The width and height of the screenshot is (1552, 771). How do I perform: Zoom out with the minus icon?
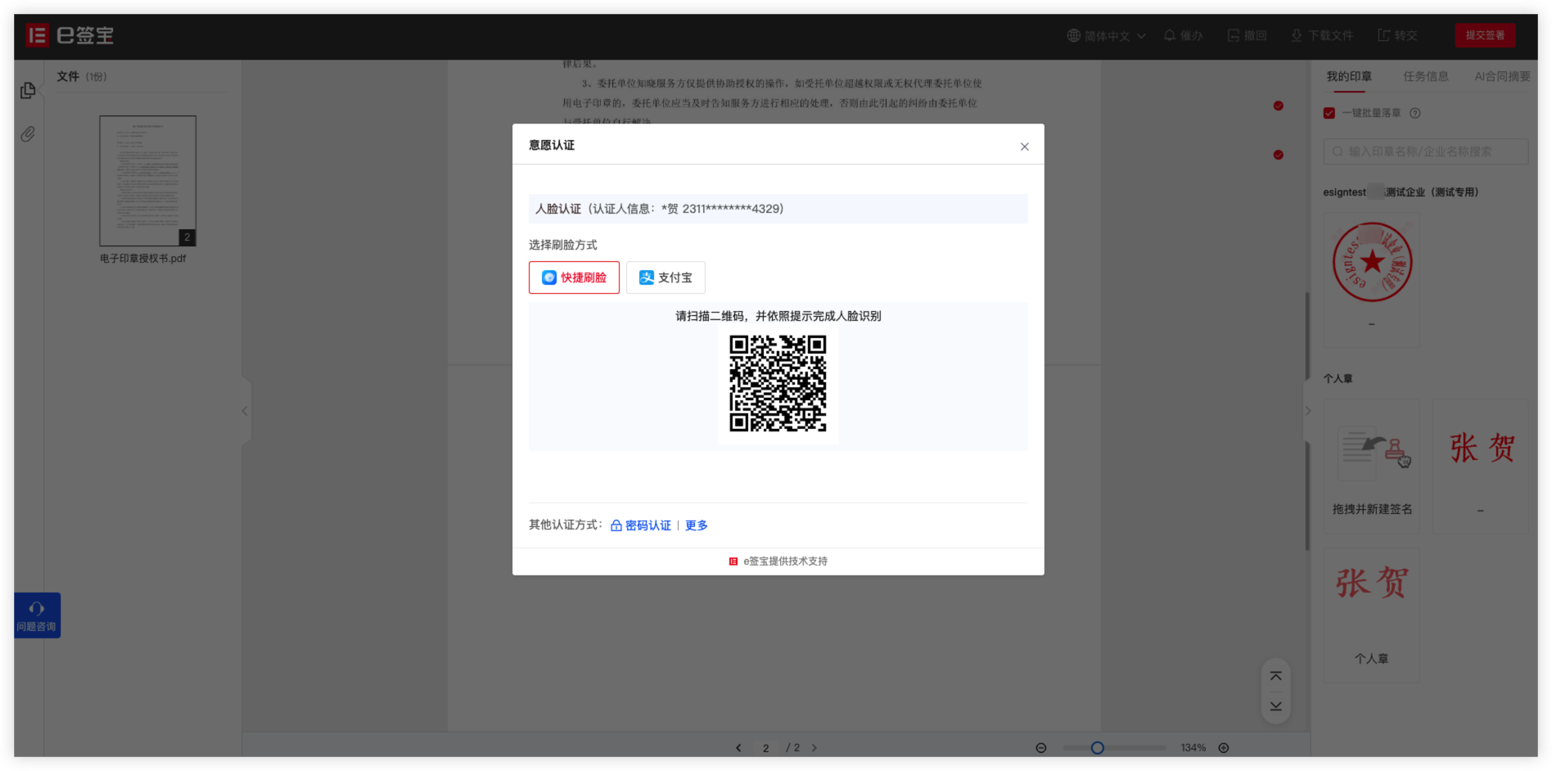point(1041,748)
